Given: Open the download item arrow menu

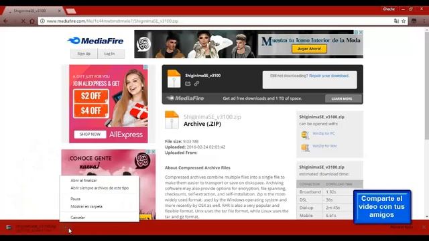Looking at the screenshot, I should 66,227.
